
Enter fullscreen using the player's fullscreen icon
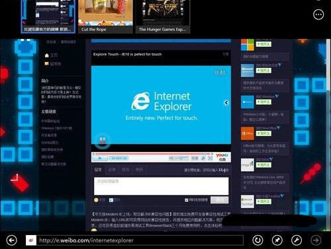click(x=210, y=158)
